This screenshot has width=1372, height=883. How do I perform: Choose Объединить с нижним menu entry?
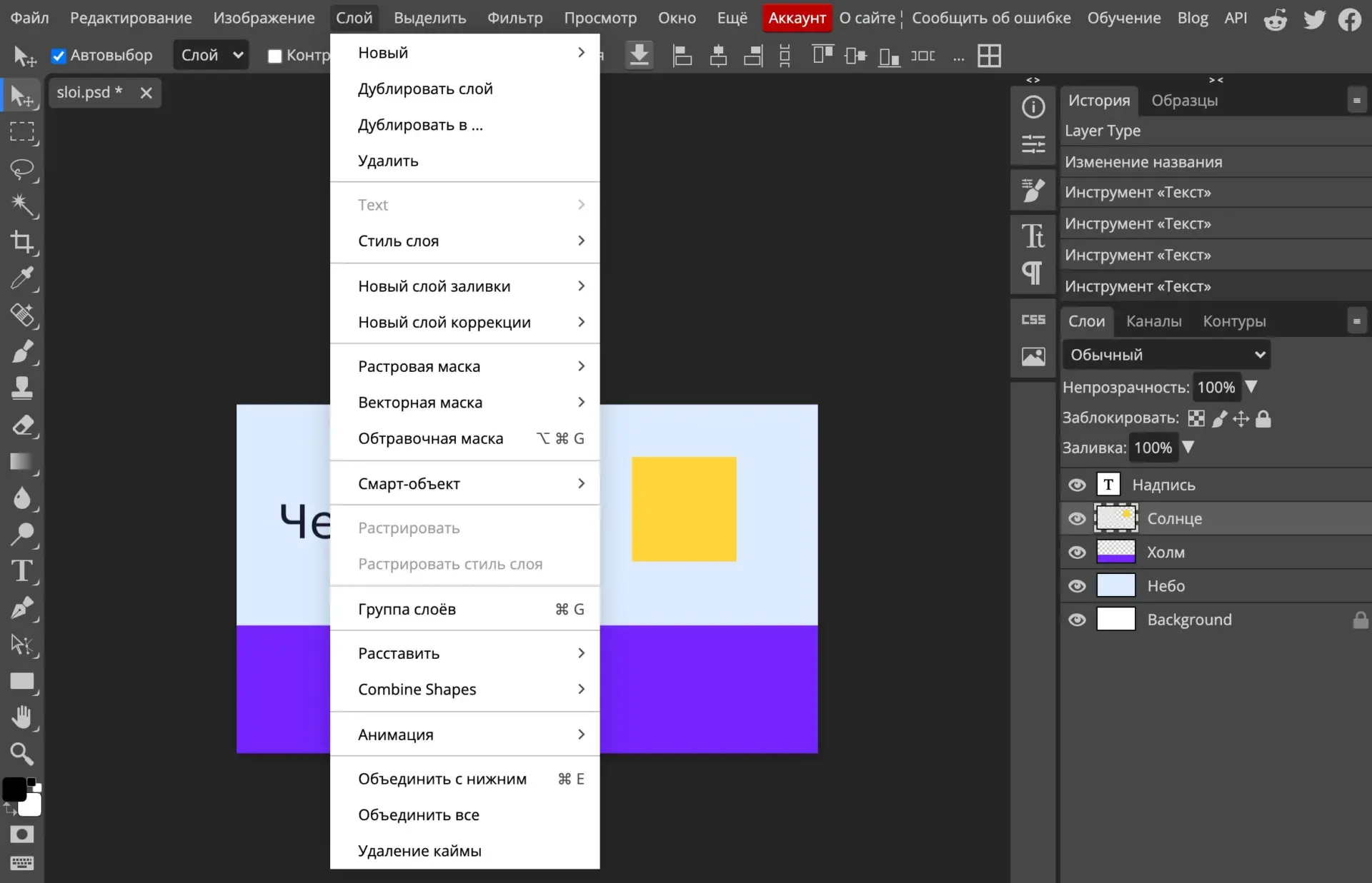464,779
